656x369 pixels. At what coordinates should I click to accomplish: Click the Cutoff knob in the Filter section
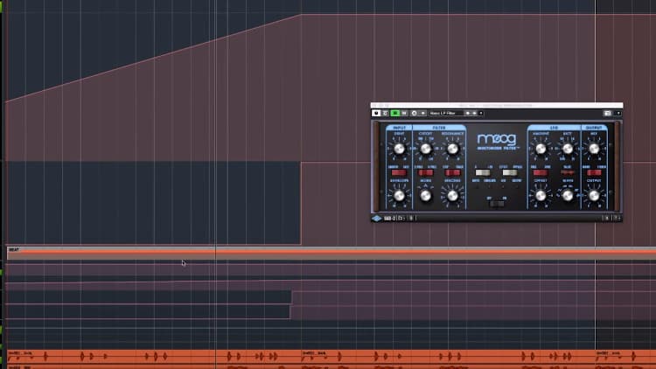425,149
